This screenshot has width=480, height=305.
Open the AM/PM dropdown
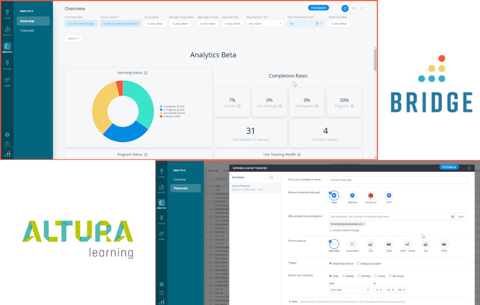coord(401,290)
